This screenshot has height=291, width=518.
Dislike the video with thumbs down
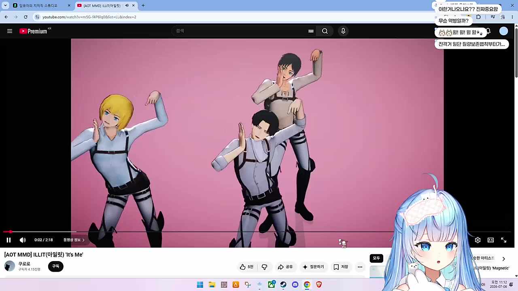265,267
